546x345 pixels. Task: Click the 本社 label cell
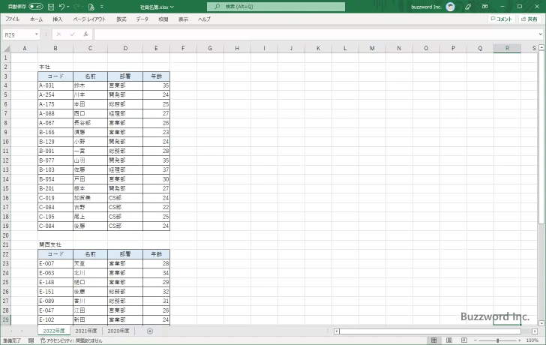55,67
